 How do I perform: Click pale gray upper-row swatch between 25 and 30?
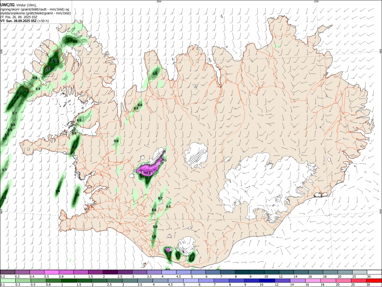pyautogui.click(x=359, y=272)
